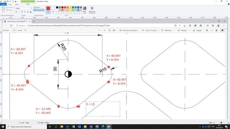
Task: Zoom out the PDF with minus button
Action: [100, 30]
